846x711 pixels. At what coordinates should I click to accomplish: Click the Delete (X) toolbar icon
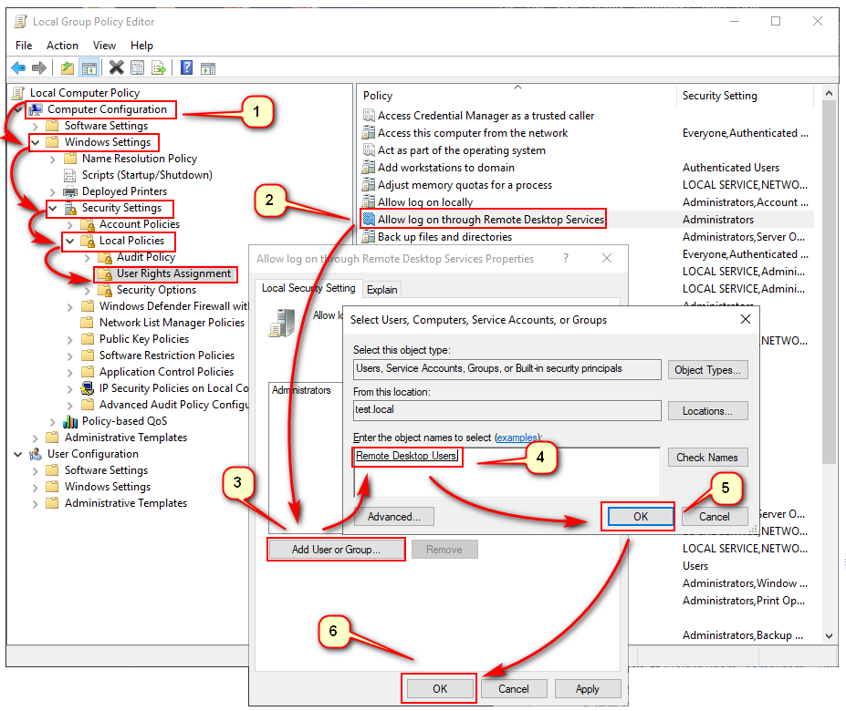coord(116,67)
